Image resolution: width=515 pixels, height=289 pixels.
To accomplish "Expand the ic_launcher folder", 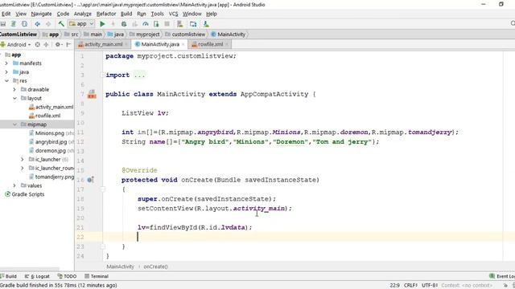I will click(23, 159).
